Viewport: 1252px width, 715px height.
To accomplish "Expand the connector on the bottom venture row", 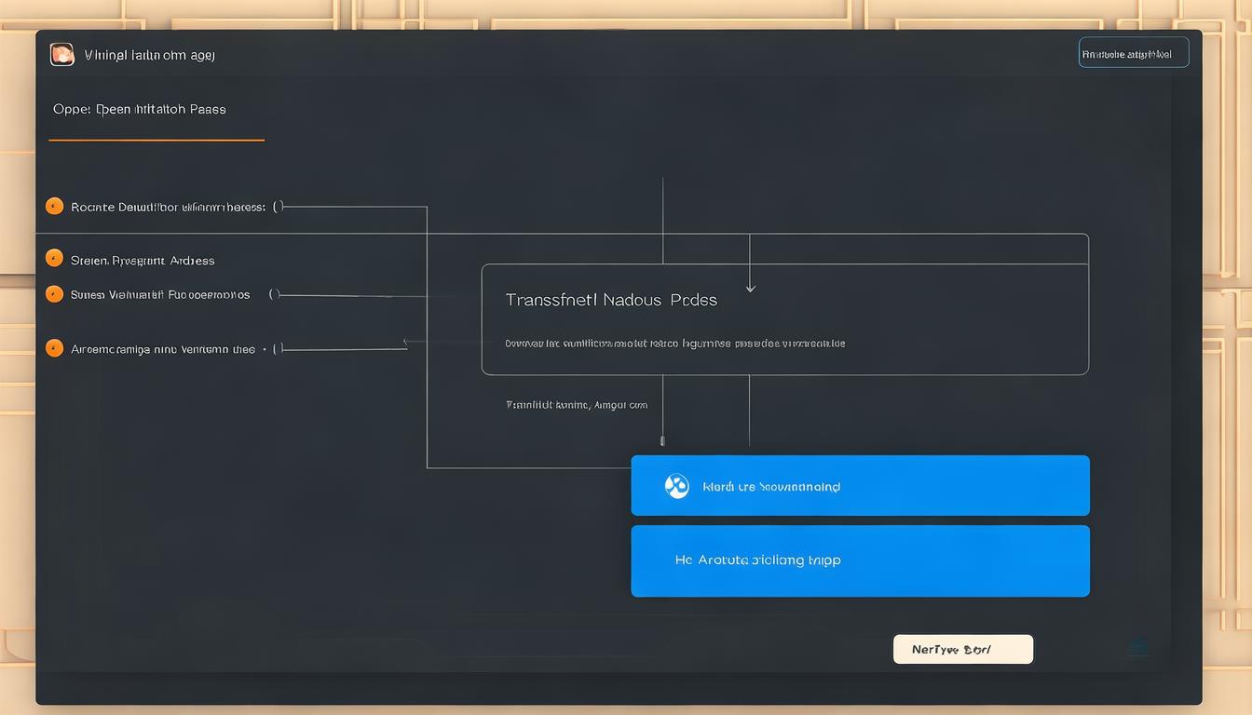I will click(x=276, y=347).
